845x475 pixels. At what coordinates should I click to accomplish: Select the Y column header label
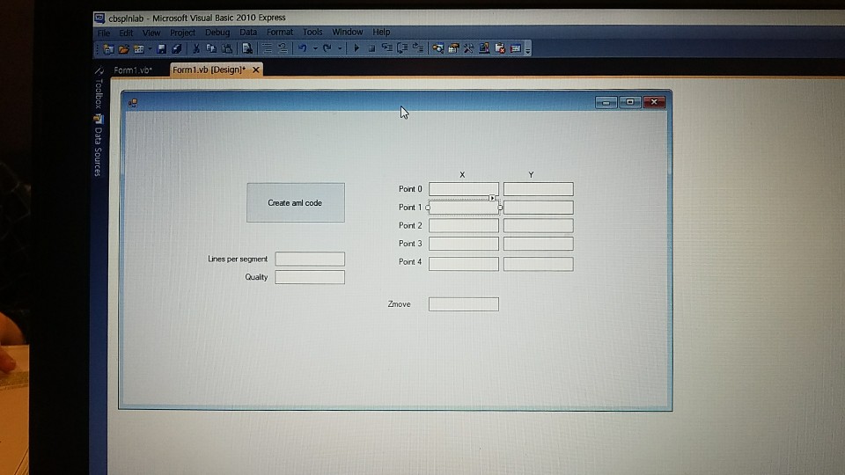531,175
